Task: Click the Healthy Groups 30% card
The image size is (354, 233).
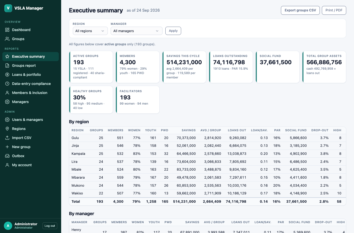Action: click(91, 100)
